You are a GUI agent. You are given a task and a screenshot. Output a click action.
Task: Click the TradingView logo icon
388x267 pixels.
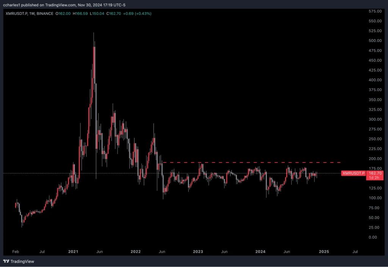(5, 261)
